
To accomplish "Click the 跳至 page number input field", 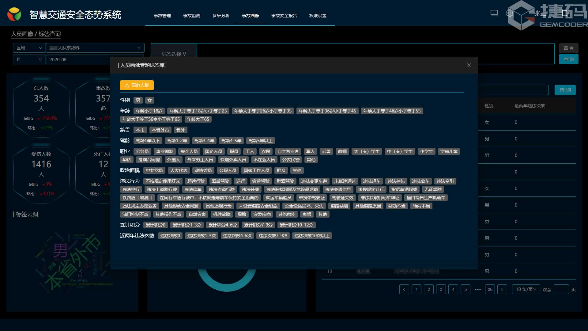I will [561, 289].
